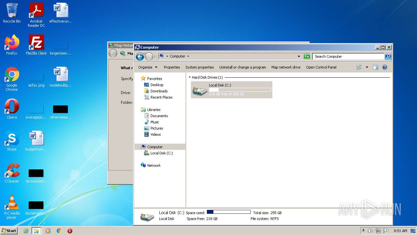Select Favorites in the navigation pane
This screenshot has width=417, height=235.
[x=154, y=79]
